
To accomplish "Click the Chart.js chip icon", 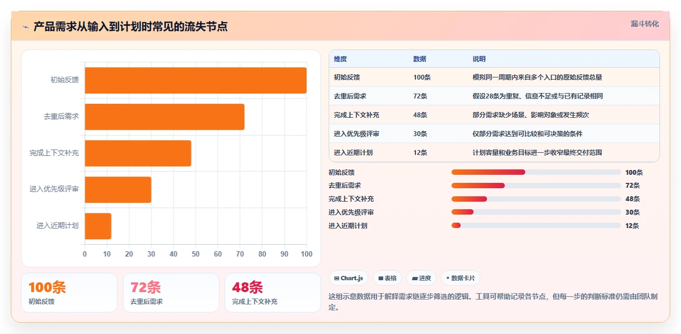I will tap(336, 278).
